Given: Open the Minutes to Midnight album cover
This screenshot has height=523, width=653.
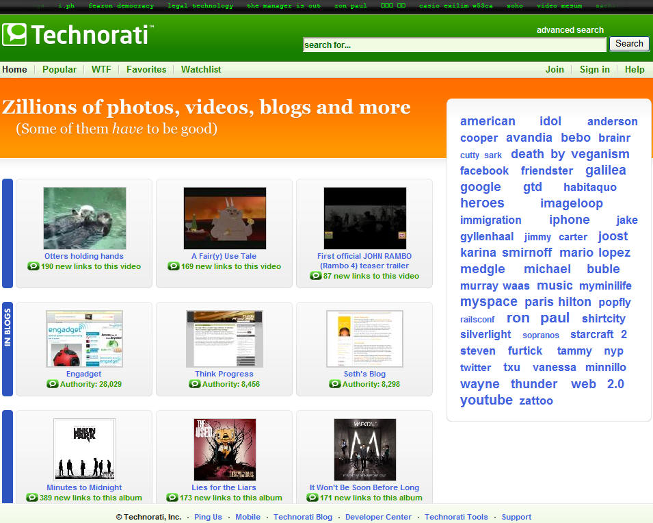Looking at the screenshot, I should point(85,450).
